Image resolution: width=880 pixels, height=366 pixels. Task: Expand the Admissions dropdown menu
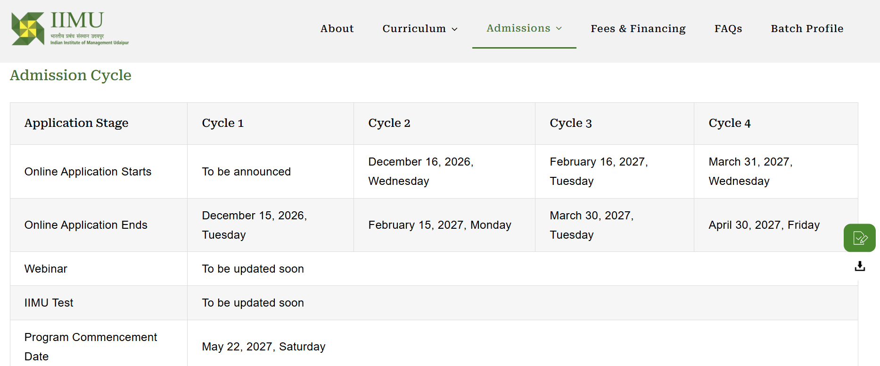tap(524, 28)
